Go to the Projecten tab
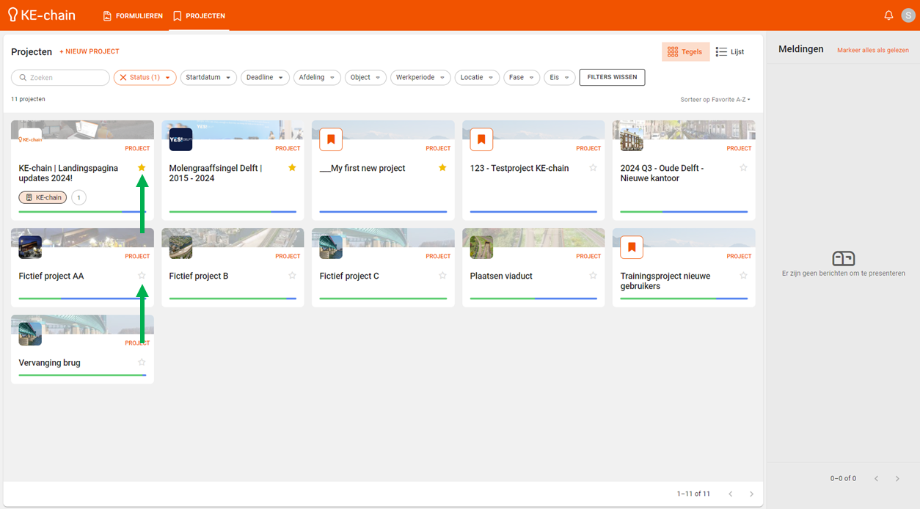 (x=199, y=15)
